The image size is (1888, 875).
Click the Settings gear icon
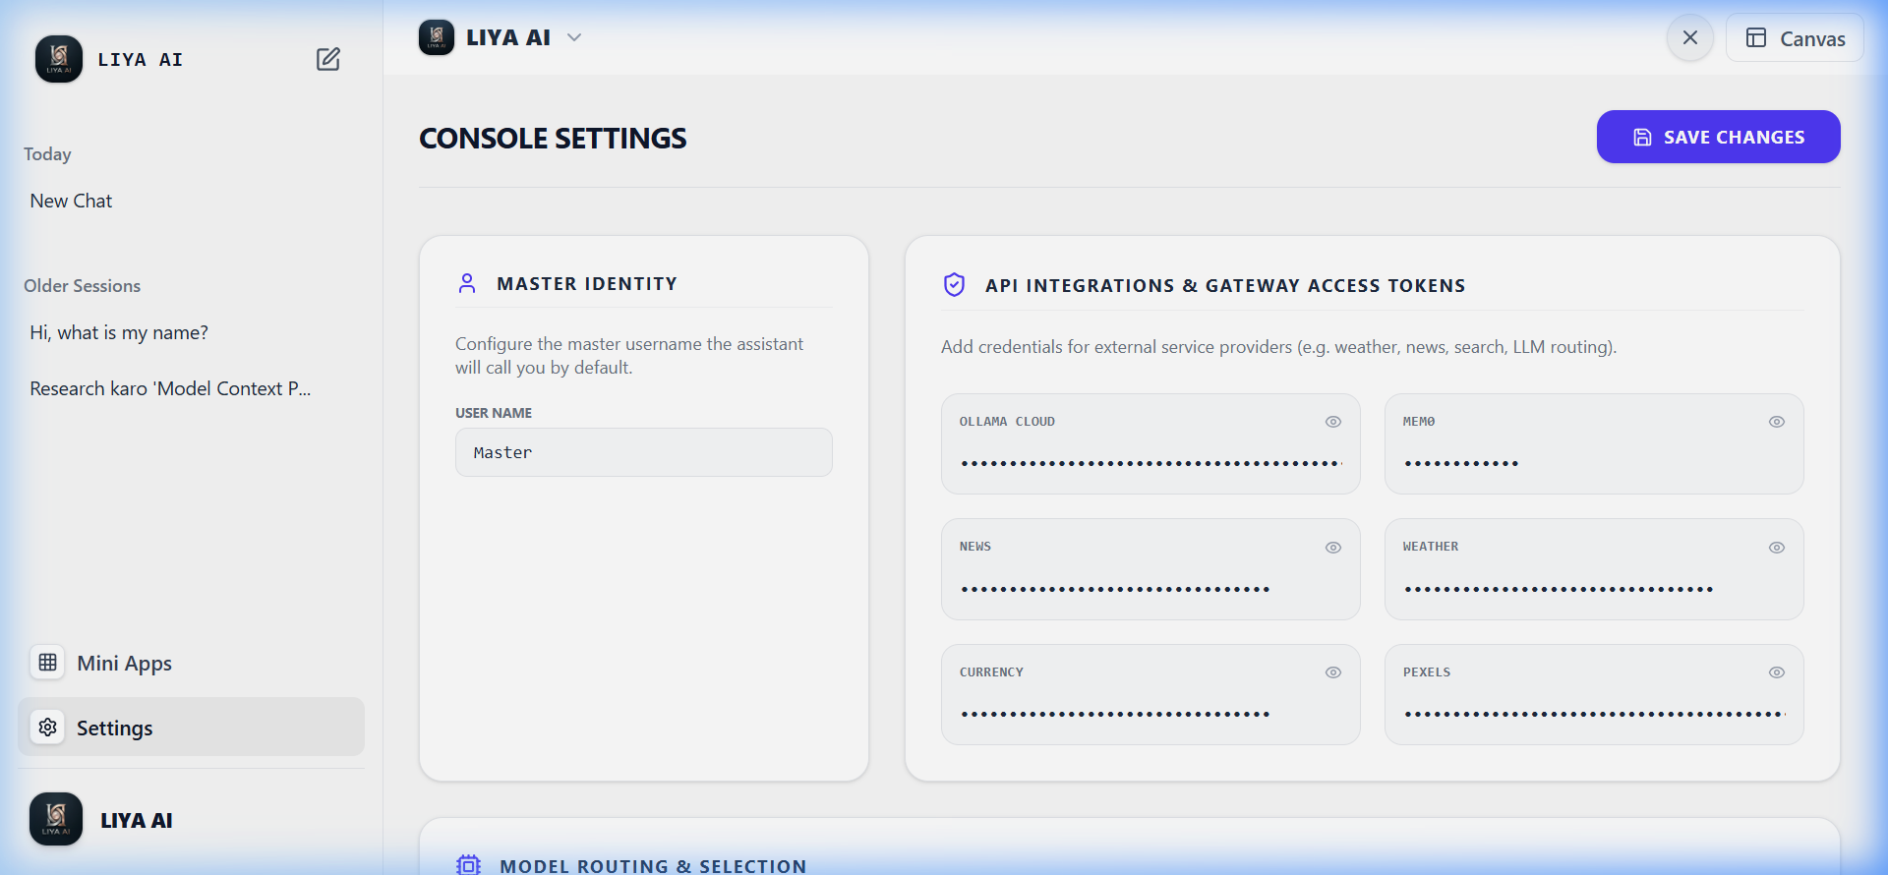pyautogui.click(x=47, y=728)
